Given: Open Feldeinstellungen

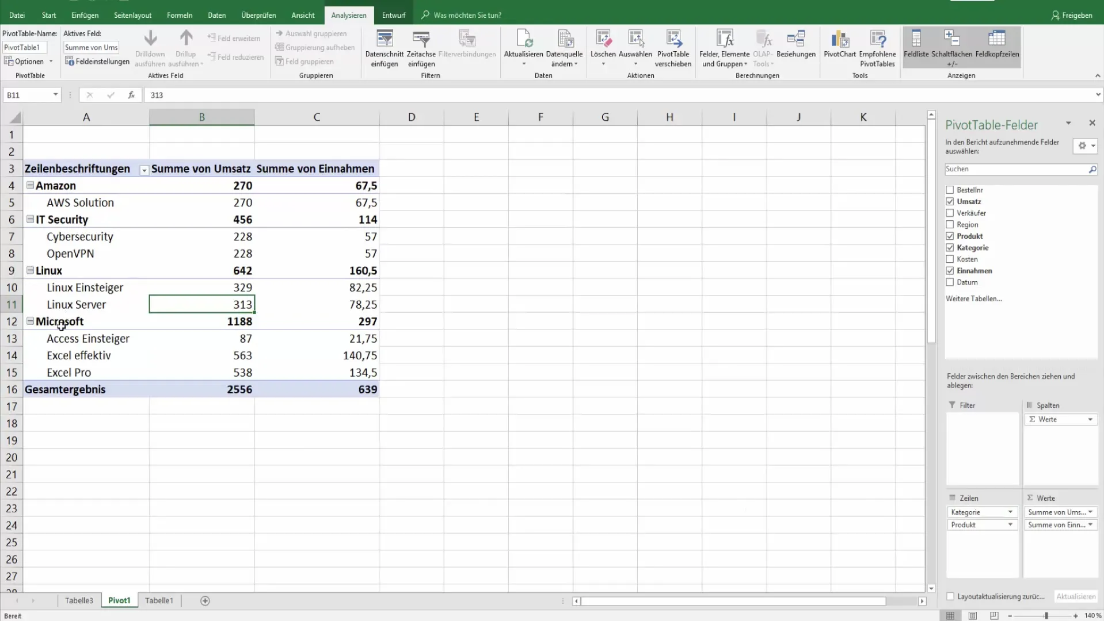Looking at the screenshot, I should click(97, 62).
